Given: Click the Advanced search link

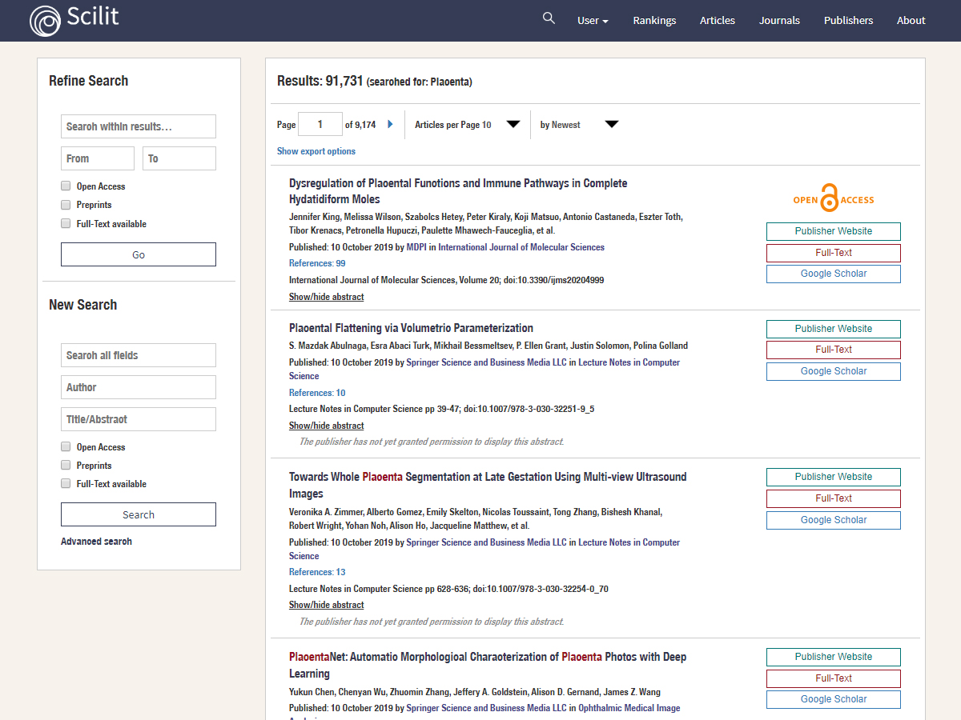Looking at the screenshot, I should 96,542.
